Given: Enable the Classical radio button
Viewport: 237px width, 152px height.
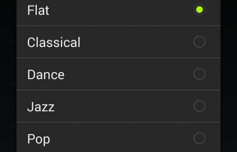Looking at the screenshot, I should 199,42.
